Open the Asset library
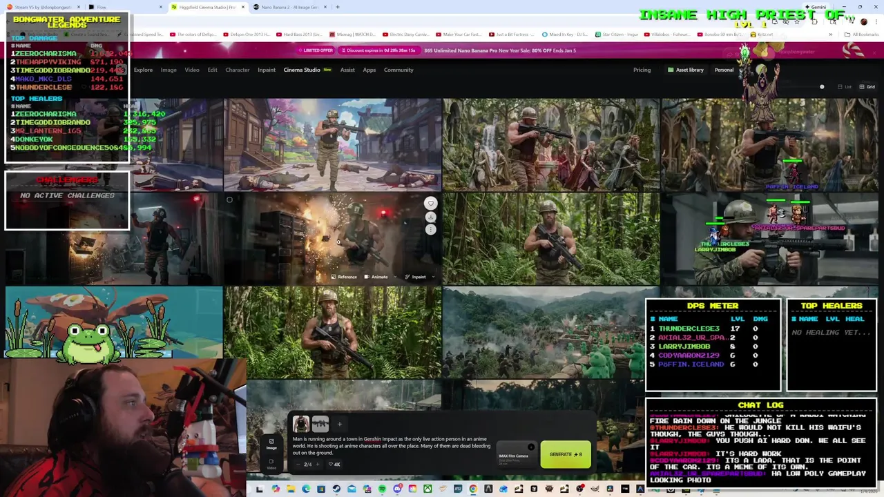 tap(685, 70)
